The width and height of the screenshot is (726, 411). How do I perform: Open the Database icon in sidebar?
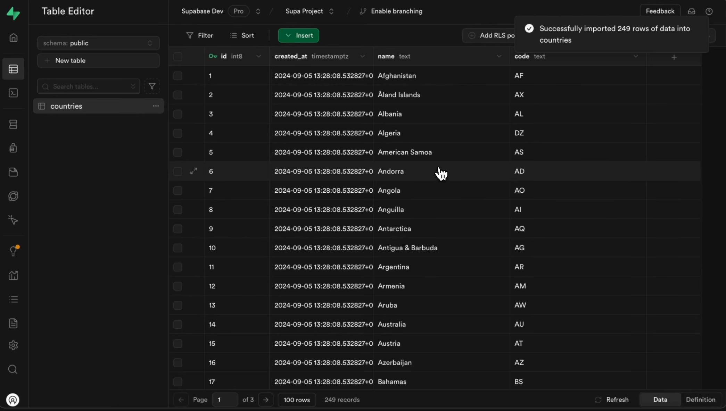click(13, 124)
